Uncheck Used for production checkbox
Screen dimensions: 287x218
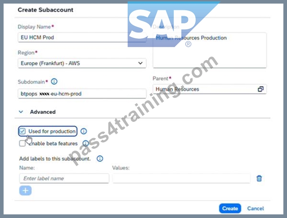(x=23, y=131)
